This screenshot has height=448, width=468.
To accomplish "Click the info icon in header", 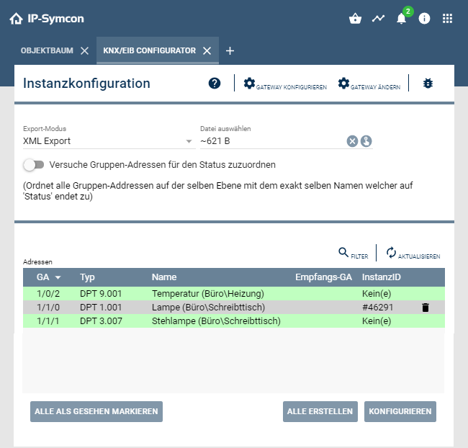I will coord(424,19).
